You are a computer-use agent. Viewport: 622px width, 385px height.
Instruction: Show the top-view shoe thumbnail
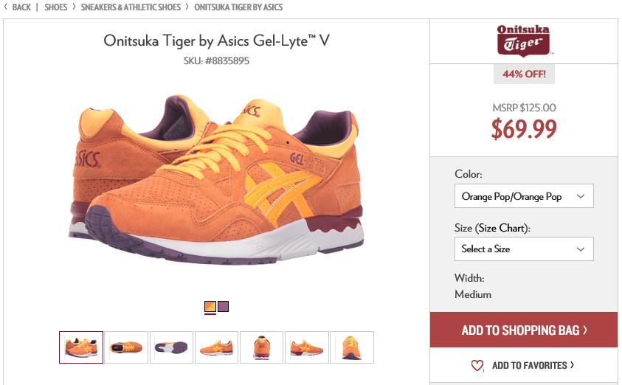(126, 347)
